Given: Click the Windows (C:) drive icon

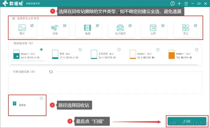Looking at the screenshot, I should coord(16,54).
